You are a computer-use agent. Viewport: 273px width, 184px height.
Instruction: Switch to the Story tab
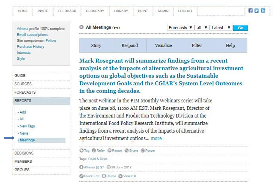[x=96, y=45]
